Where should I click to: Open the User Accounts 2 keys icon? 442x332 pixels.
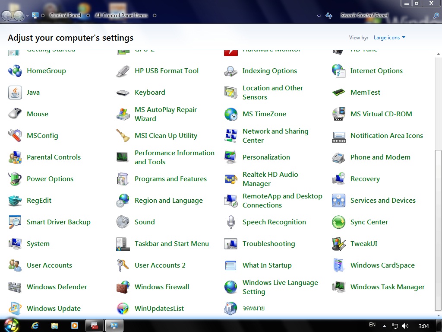pos(123,265)
